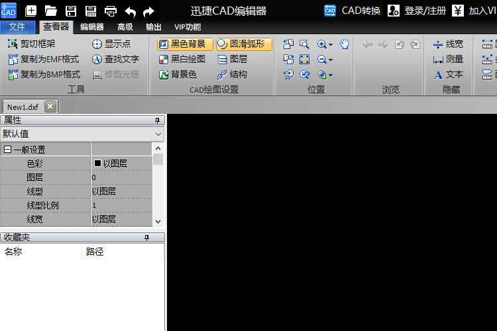Click the polyline ruler measure icon
This screenshot has width=497, height=331.
point(487,59)
